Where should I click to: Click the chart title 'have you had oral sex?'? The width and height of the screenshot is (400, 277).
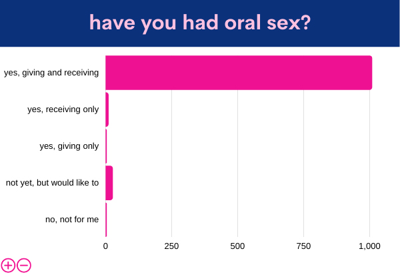[x=200, y=23]
